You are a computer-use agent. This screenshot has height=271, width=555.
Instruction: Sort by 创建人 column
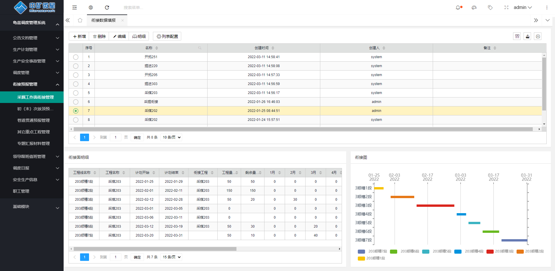point(384,48)
